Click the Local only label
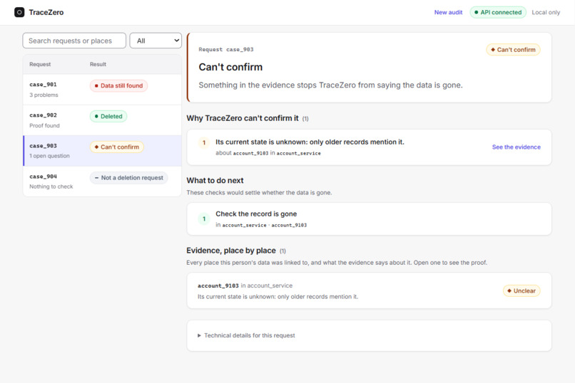This screenshot has width=575, height=383. [546, 12]
